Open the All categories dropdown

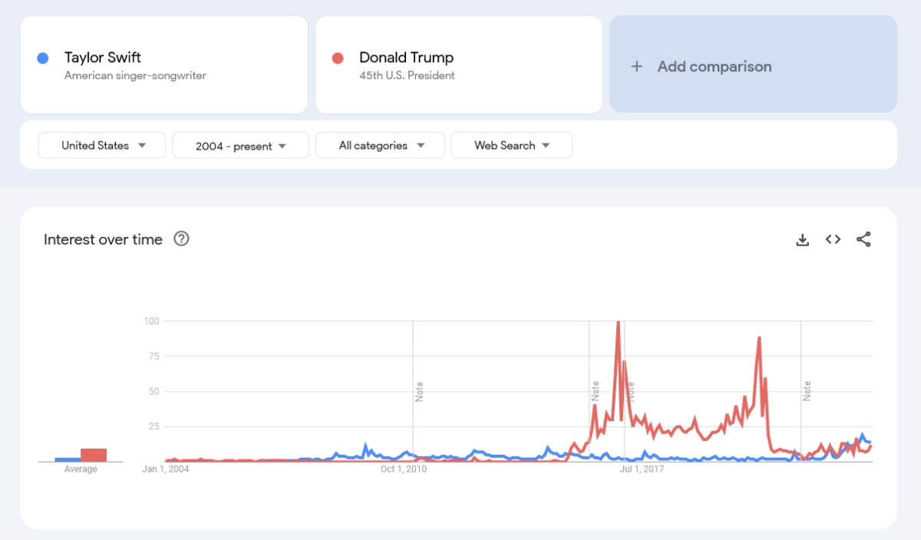click(x=380, y=145)
